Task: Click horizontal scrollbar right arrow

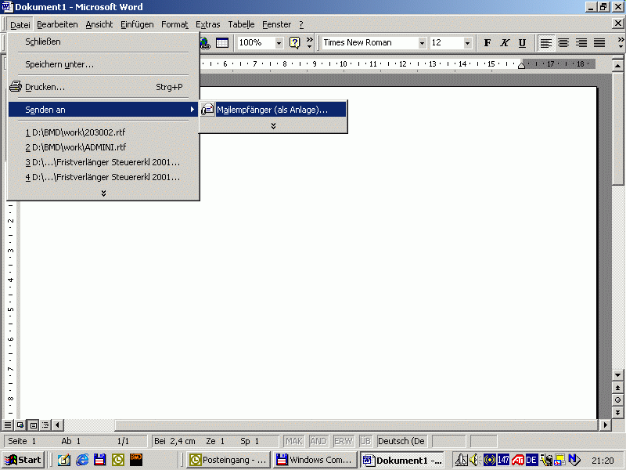Action: pos(605,425)
